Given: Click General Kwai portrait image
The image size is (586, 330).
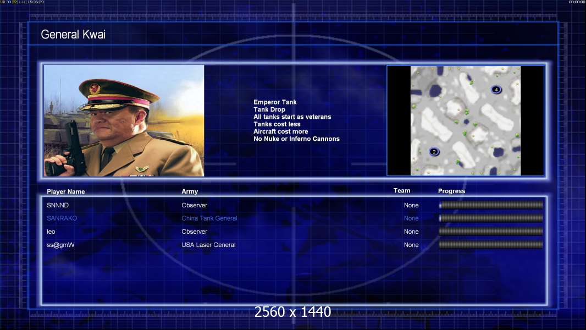Looking at the screenshot, I should click(124, 120).
